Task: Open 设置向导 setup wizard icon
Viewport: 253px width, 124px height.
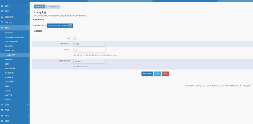Action: [2, 17]
